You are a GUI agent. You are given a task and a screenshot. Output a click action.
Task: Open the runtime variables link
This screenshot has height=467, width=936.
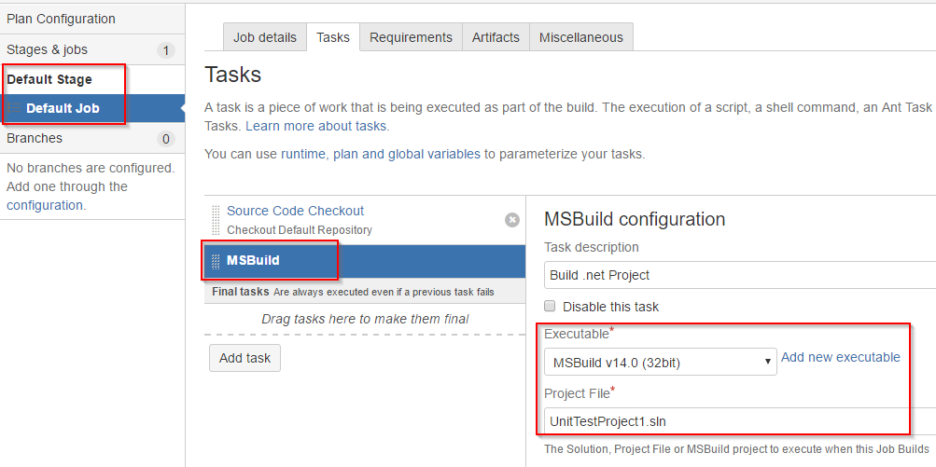pos(303,154)
